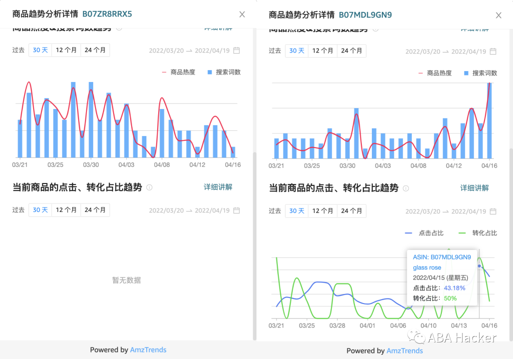Open calendar icon in right panel's top chart

click(x=493, y=51)
